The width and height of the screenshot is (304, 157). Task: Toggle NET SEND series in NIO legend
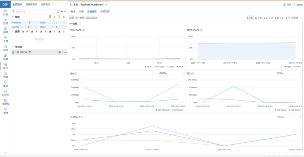click(178, 110)
